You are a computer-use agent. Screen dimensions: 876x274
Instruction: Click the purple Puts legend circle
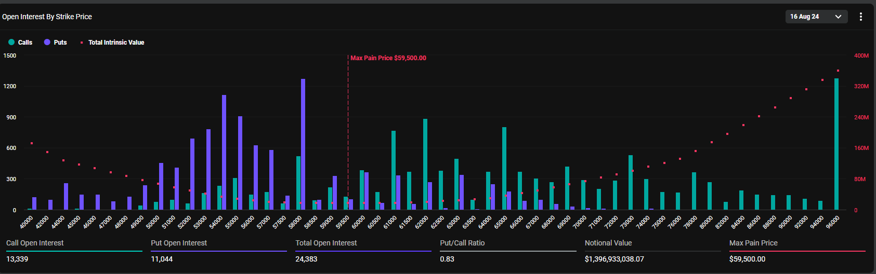[47, 43]
